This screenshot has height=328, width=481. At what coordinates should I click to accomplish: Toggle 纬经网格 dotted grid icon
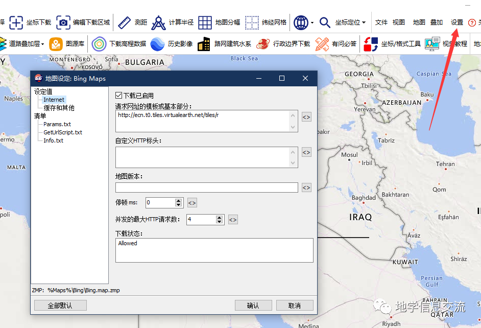[252, 22]
